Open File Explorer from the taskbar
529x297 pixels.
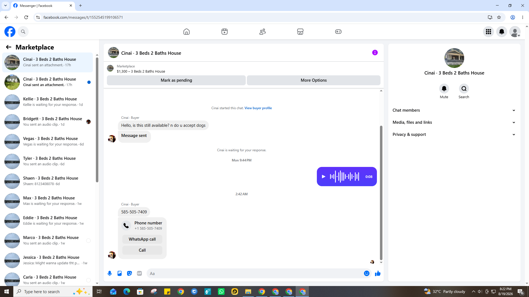(x=248, y=291)
